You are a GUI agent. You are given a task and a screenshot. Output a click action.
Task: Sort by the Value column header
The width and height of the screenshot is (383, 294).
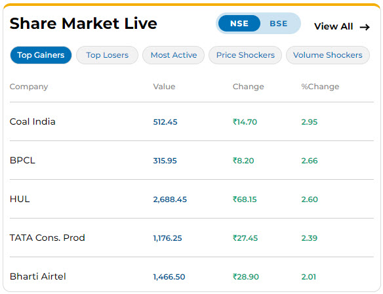click(164, 87)
